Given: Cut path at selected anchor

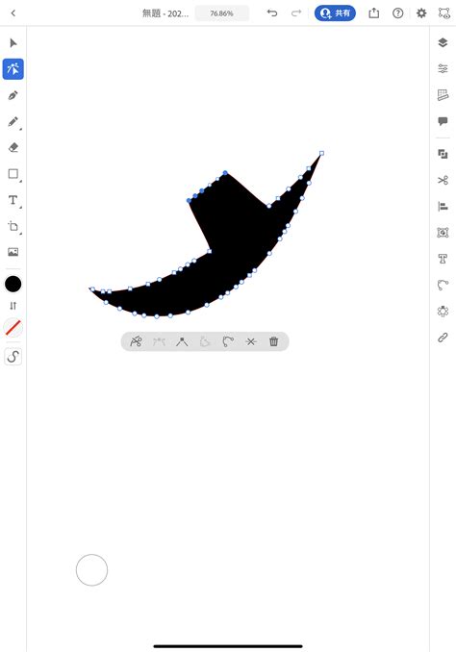Looking at the screenshot, I should pyautogui.click(x=136, y=341).
